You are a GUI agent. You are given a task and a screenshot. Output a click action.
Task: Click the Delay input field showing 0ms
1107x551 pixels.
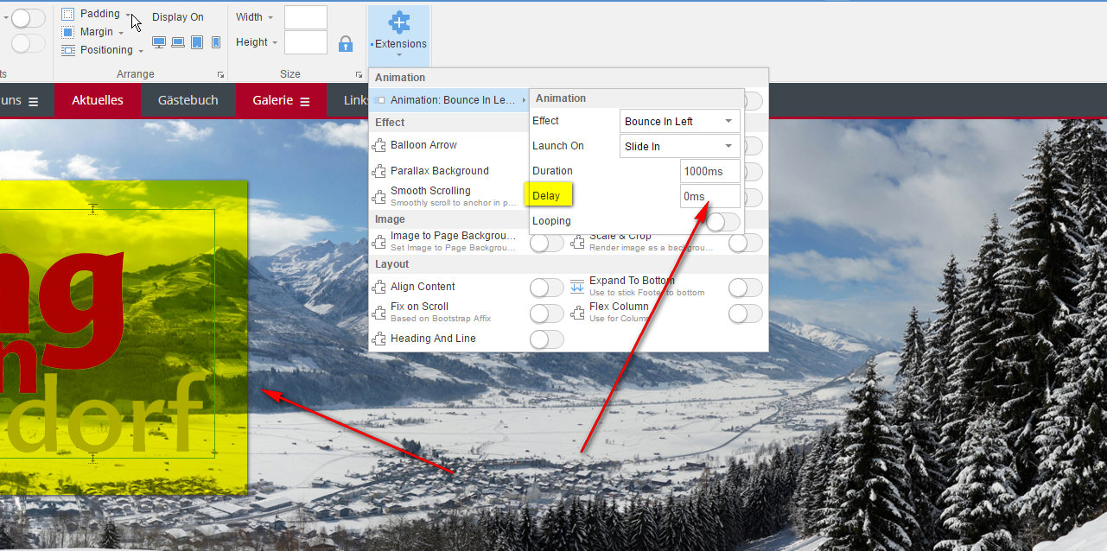[x=709, y=197]
